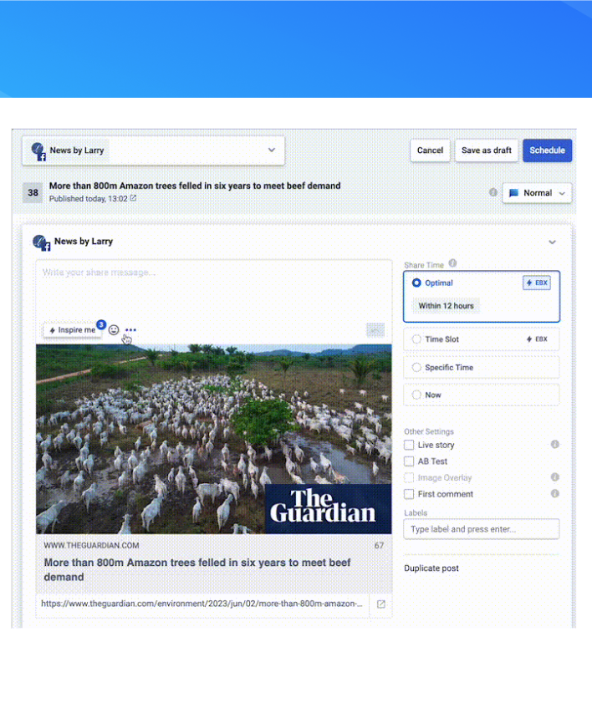Click WWW.THEGUARDIAN.COM domain text

point(91,545)
